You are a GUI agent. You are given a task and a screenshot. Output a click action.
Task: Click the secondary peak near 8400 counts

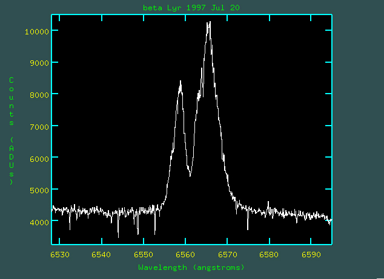180,84
